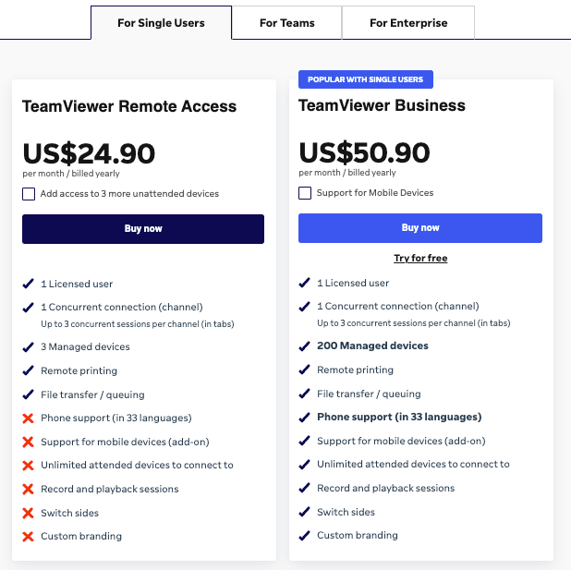Click the US$24.90 Remote Access price
The image size is (571, 570).
click(89, 153)
